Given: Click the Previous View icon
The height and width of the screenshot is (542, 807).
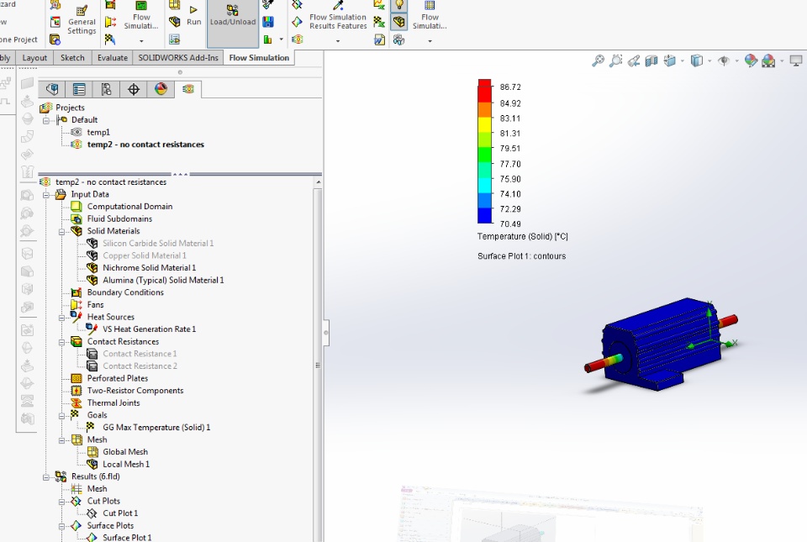Looking at the screenshot, I should point(634,61).
